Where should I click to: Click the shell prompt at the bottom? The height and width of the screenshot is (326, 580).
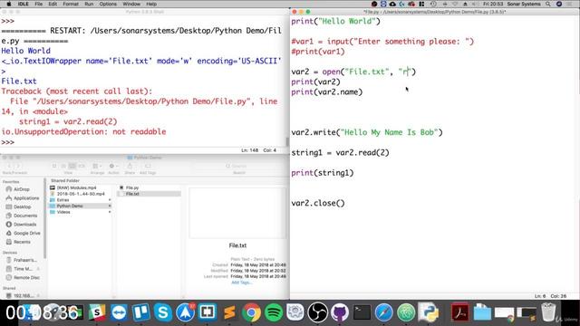click(8, 142)
